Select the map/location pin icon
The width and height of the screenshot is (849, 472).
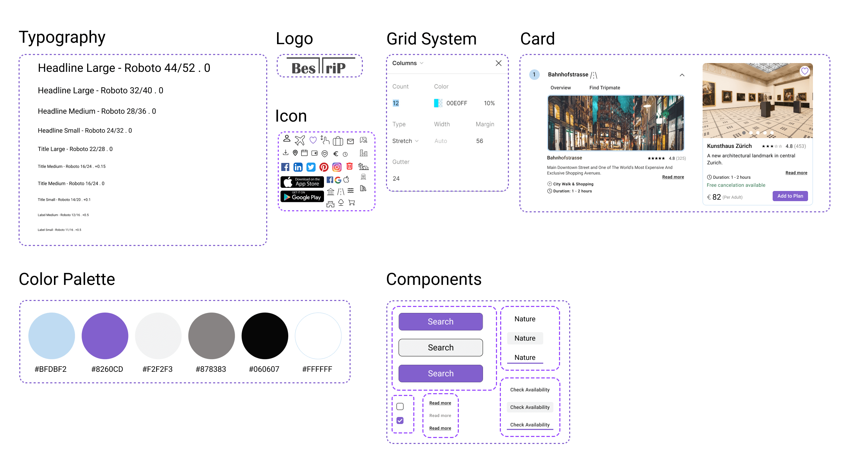(x=296, y=153)
